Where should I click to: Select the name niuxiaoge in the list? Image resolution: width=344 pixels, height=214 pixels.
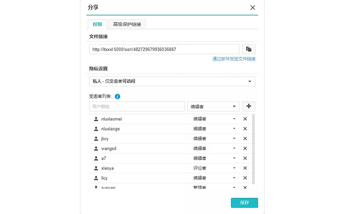[x=111, y=129]
